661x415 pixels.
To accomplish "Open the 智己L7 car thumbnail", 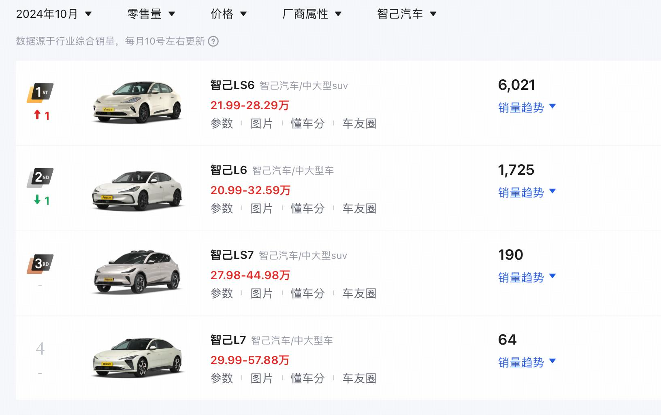I will [137, 357].
